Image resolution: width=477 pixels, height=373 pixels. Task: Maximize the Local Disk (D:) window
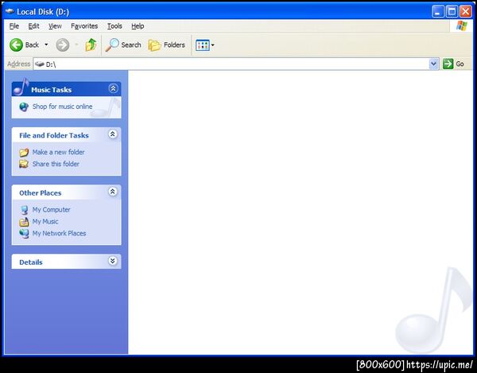452,12
